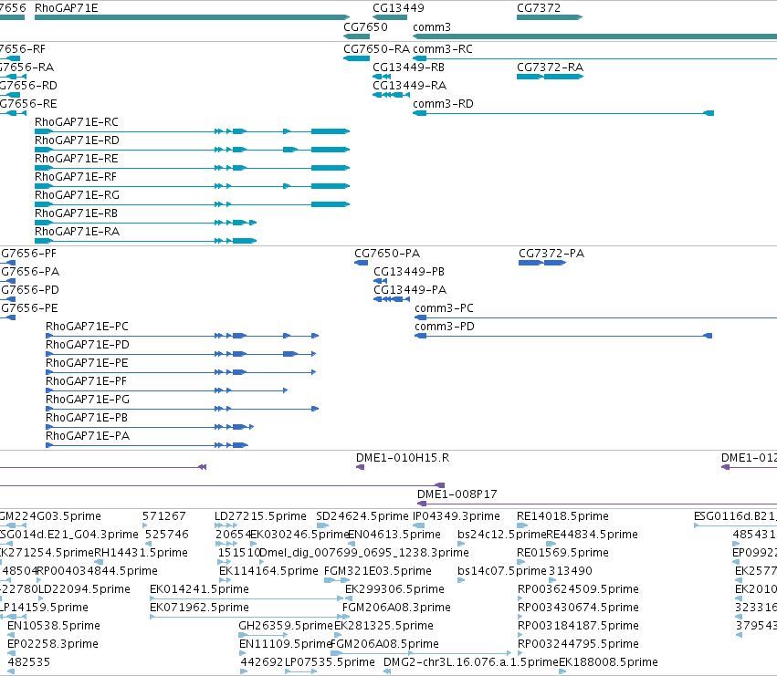Open EST EK114164.5prime label
This screenshot has height=676, width=777.
268,571
